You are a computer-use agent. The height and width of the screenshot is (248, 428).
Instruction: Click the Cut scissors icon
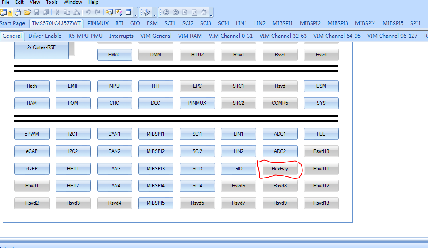[x=57, y=12]
